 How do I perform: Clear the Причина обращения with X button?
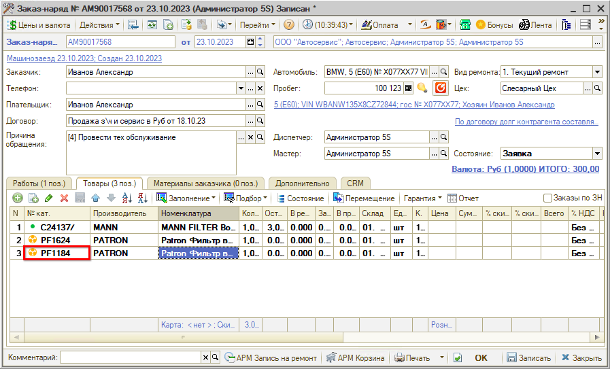click(251, 137)
